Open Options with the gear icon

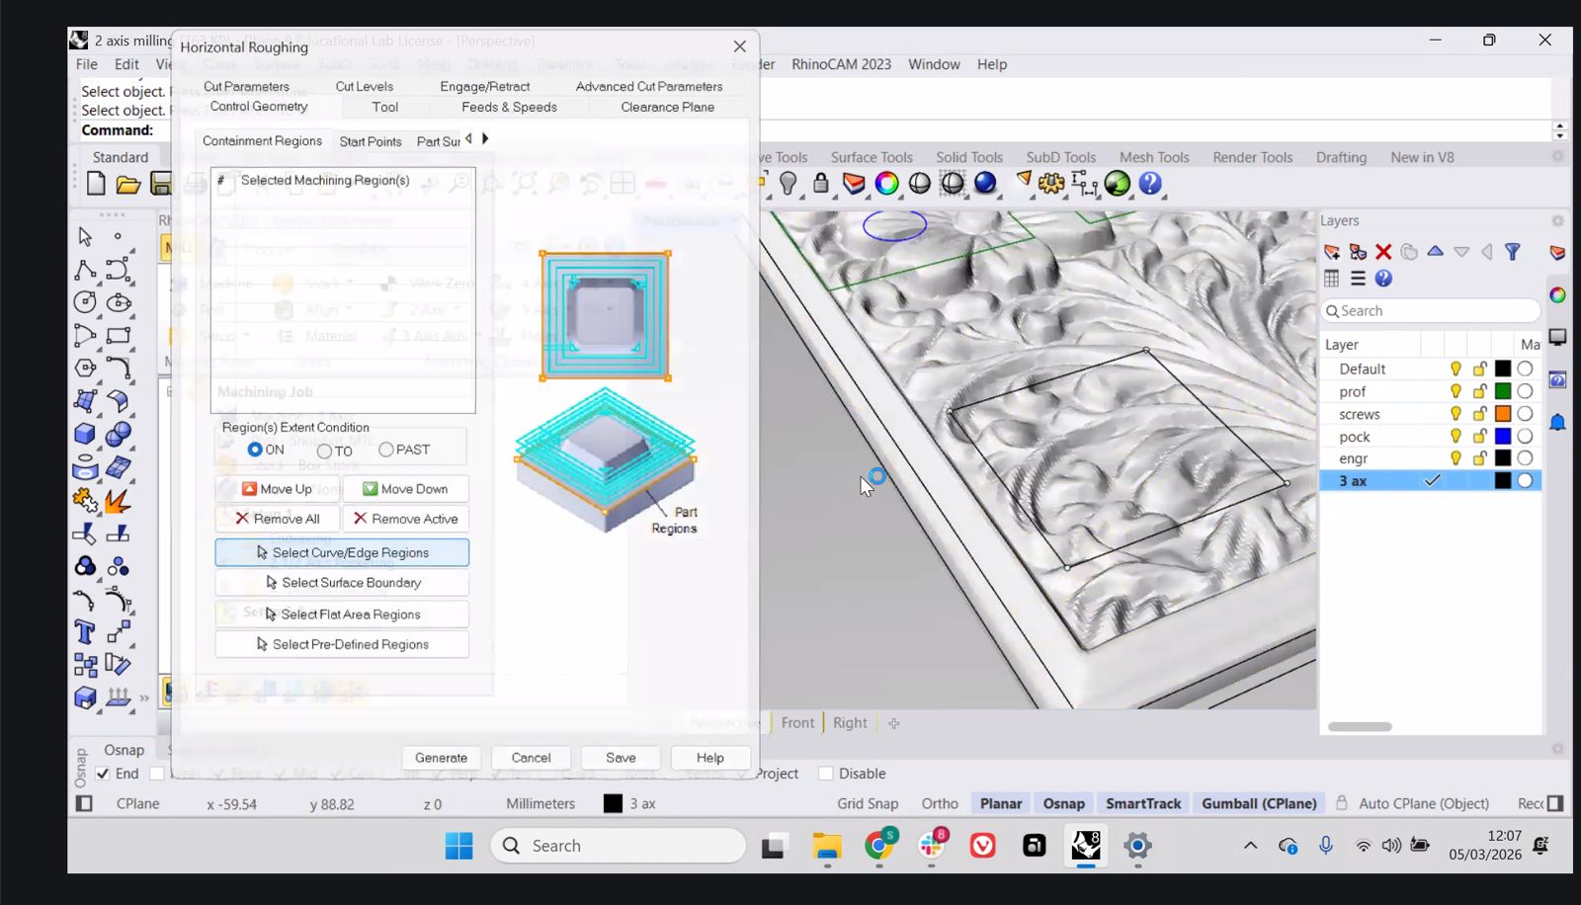(1051, 184)
